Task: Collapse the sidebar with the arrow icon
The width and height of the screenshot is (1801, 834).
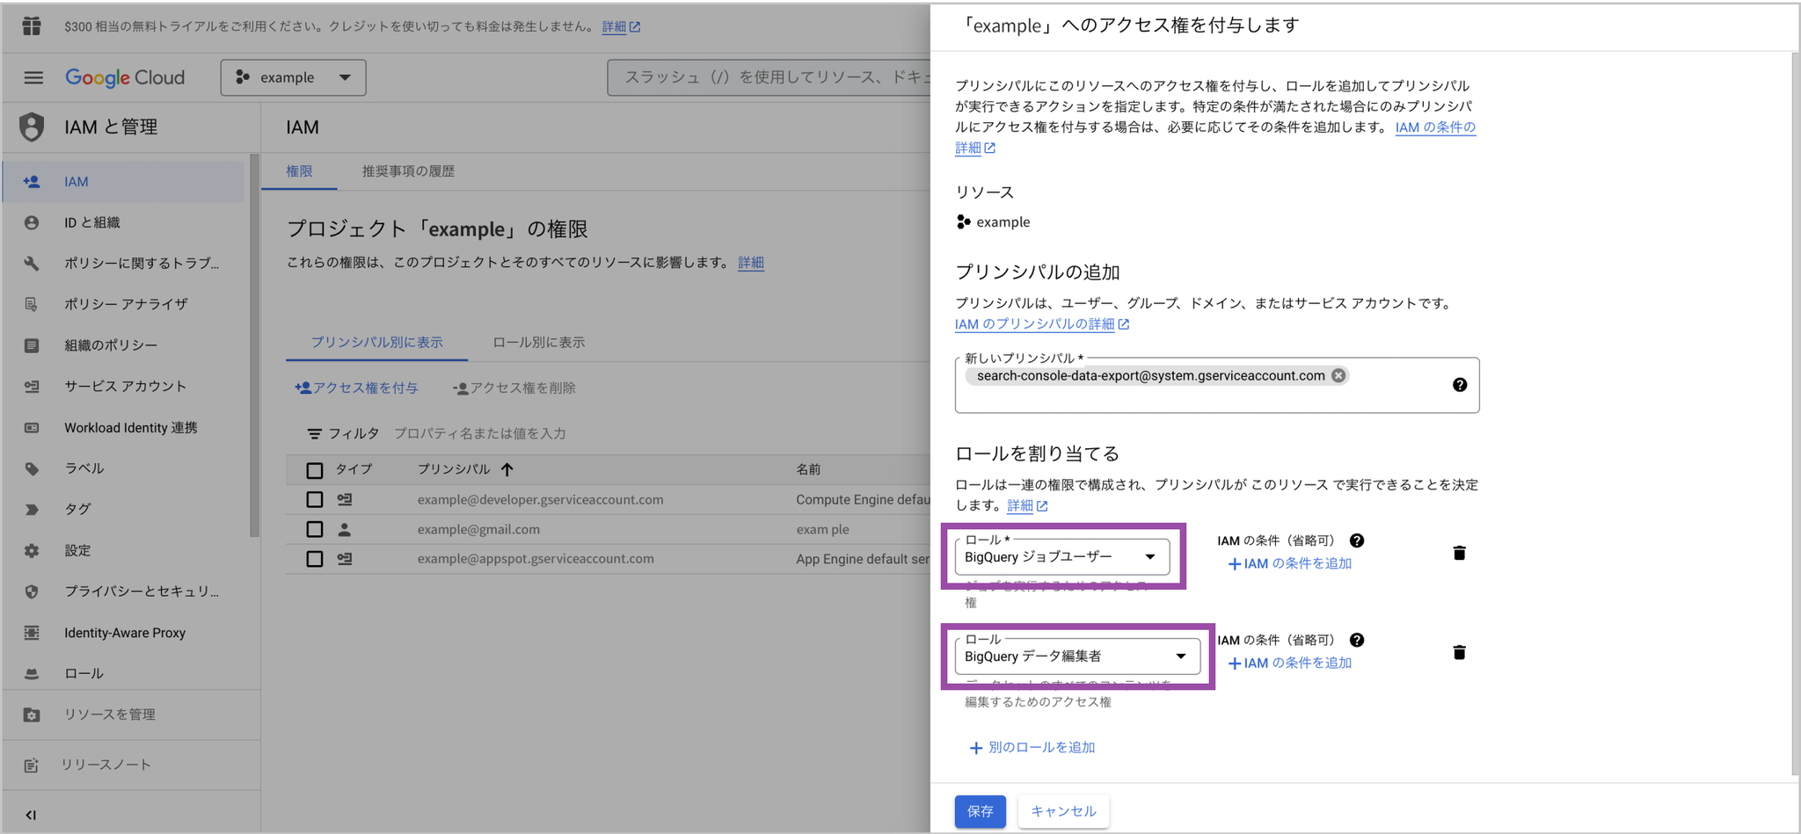Action: 31,815
